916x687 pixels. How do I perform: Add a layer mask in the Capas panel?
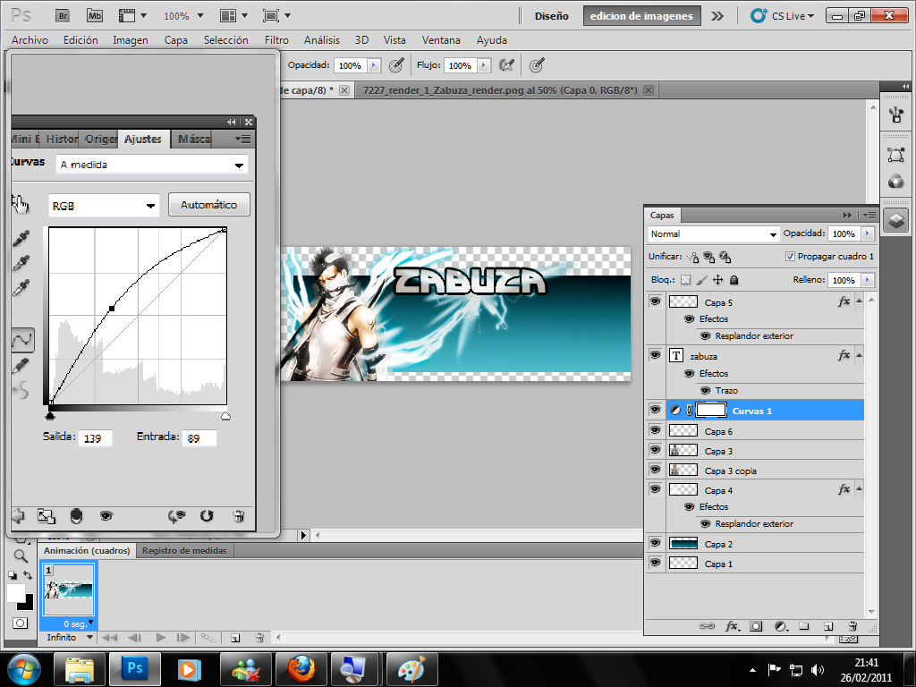tap(756, 626)
